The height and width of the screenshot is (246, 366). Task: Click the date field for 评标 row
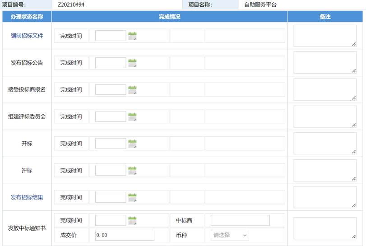coord(111,171)
